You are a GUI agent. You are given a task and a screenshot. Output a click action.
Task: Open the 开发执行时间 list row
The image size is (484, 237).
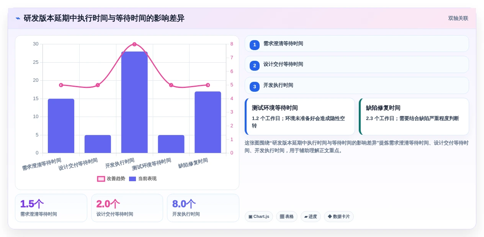coord(357,85)
